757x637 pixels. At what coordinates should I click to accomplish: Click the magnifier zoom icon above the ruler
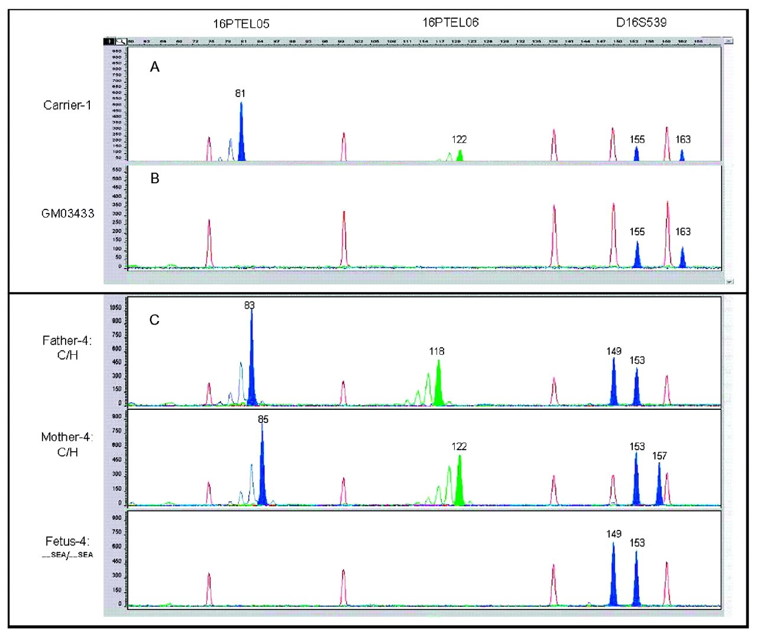pyautogui.click(x=120, y=41)
